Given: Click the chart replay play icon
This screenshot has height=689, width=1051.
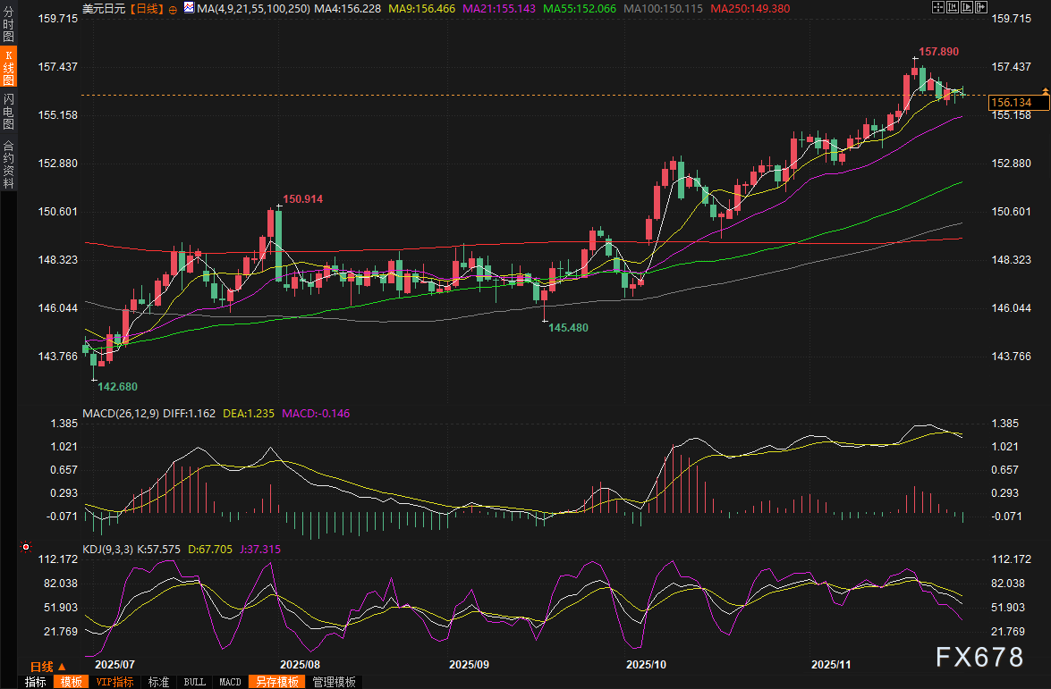Looking at the screenshot, I should [x=966, y=8].
